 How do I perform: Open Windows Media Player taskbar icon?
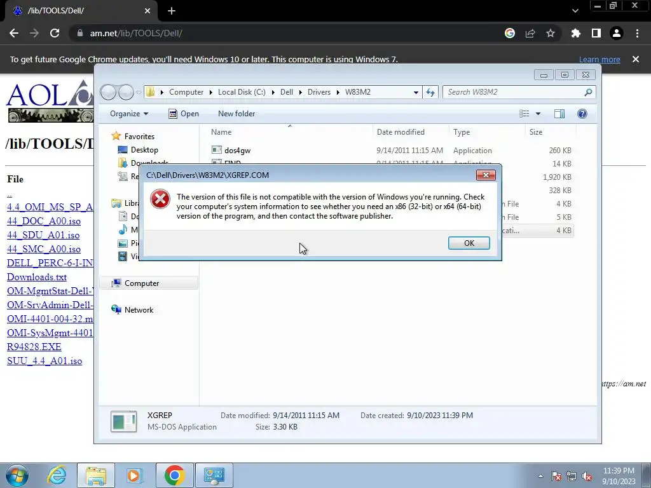(x=134, y=475)
